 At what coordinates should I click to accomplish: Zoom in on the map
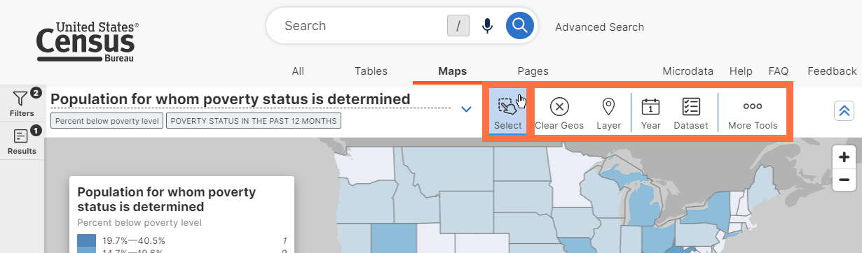pos(844,157)
